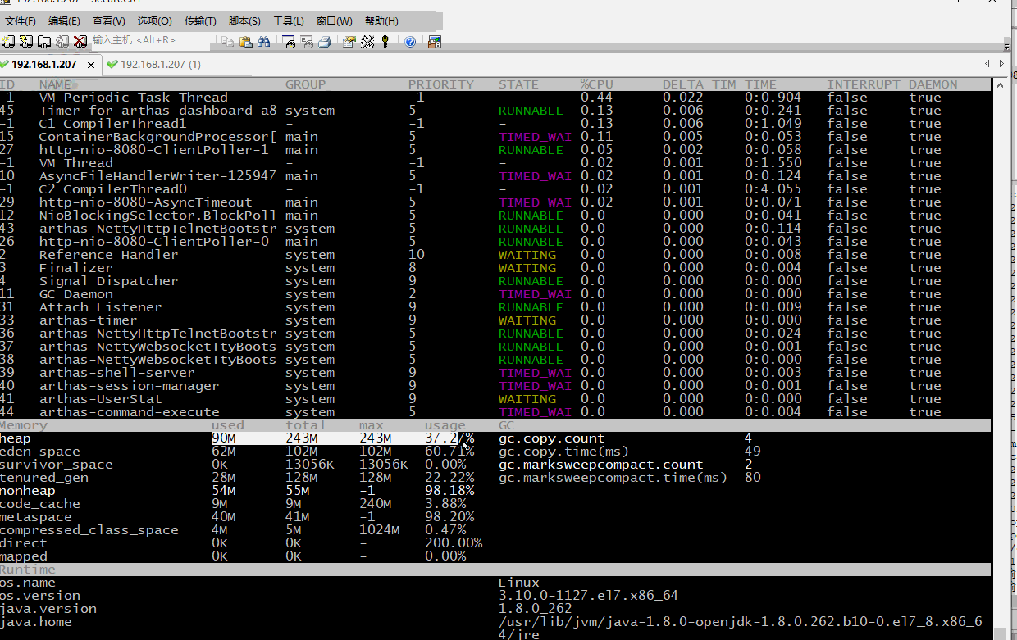Click the Print Screen toolbar icon
Viewport: 1017px width, 640px height.
click(289, 41)
